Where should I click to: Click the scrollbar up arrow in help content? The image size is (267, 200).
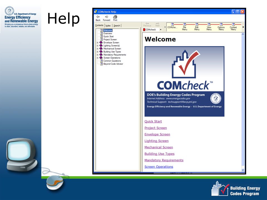click(x=243, y=34)
